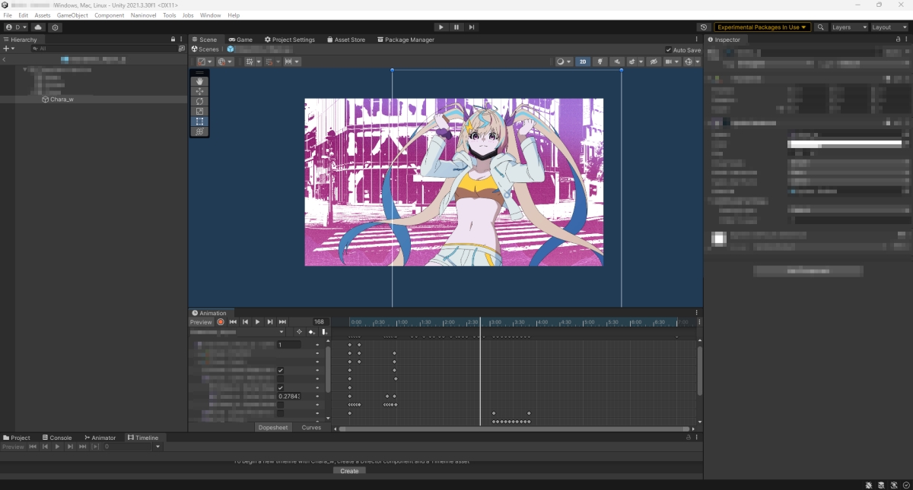Open the account D dropdown
The height and width of the screenshot is (490, 913).
tap(16, 27)
